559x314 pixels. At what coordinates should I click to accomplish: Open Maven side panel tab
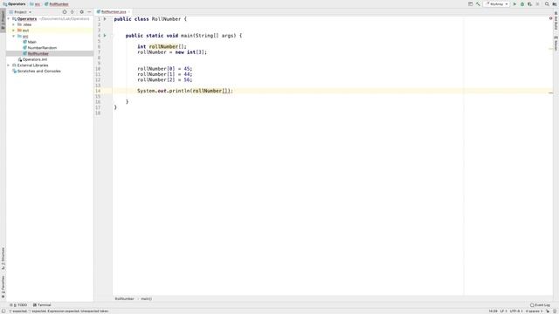click(556, 44)
